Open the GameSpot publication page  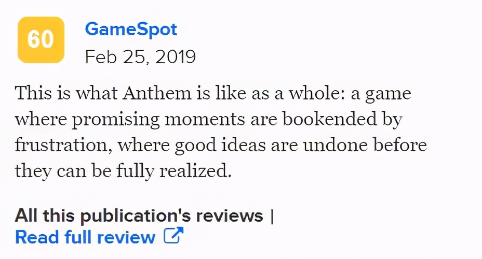click(x=131, y=29)
